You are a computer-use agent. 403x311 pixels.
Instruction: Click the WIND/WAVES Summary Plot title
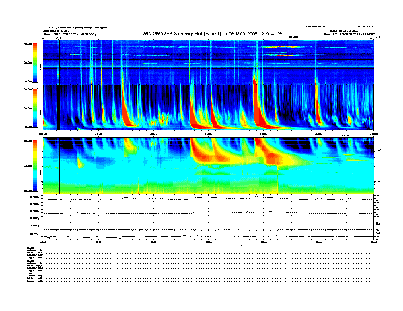click(212, 34)
